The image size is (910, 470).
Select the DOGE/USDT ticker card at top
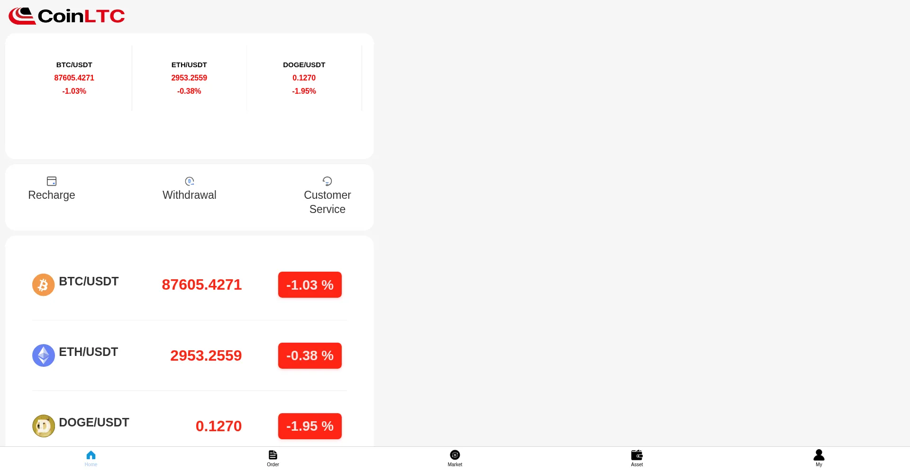(x=304, y=78)
